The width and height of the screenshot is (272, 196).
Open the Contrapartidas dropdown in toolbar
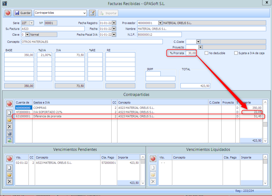click(84, 13)
